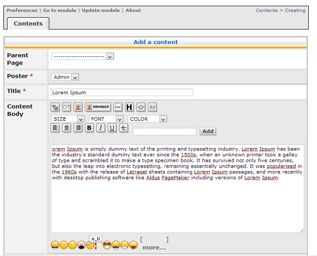Open the image Manager button
This screenshot has height=256, width=317.
click(98, 107)
